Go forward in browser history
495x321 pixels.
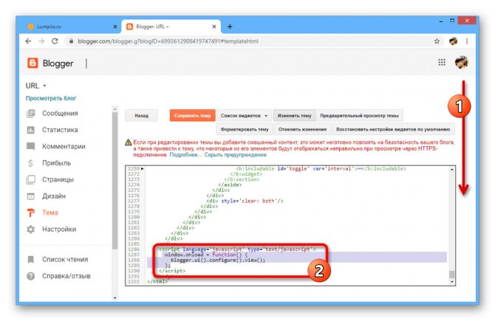coord(41,41)
